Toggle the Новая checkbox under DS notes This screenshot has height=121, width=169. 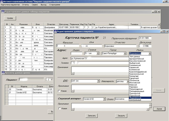[59, 91]
